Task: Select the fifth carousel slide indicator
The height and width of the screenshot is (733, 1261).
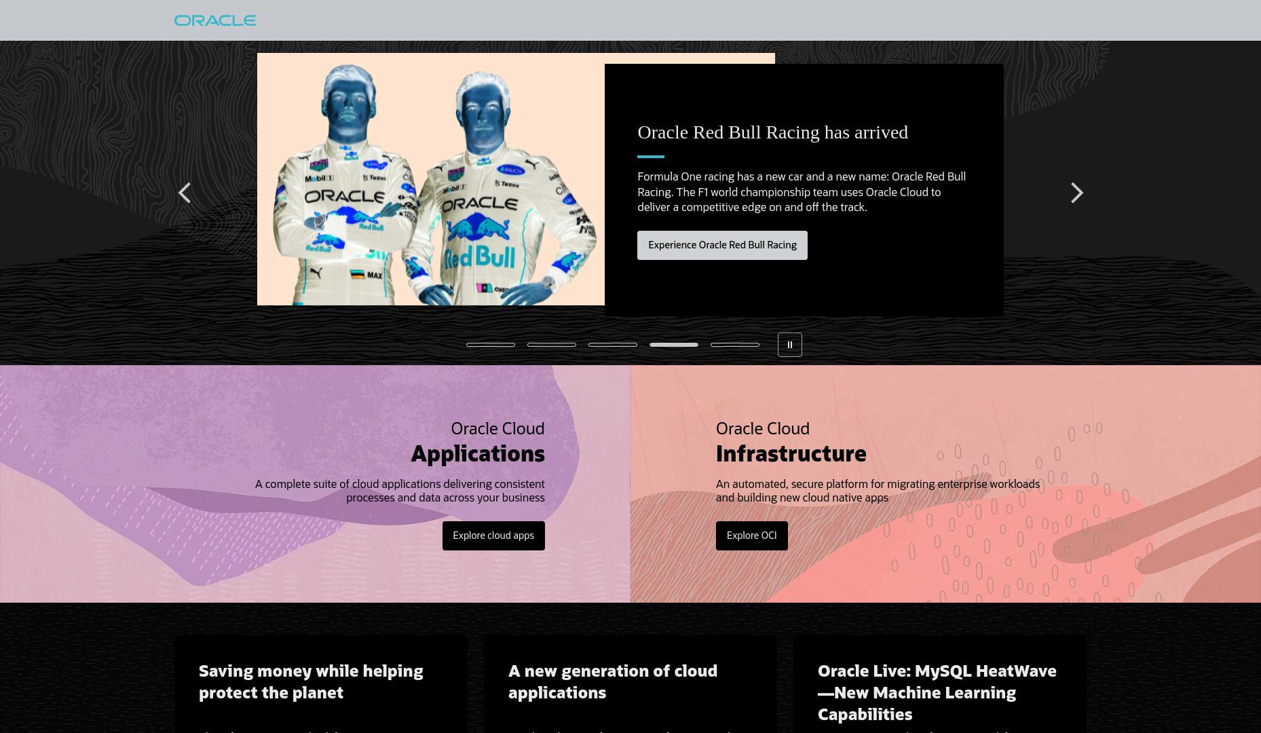Action: click(735, 345)
